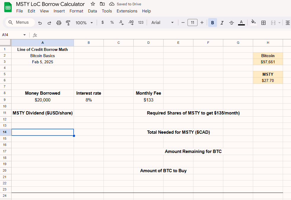Image resolution: width=291 pixels, height=200 pixels.
Task: Open the Help menu
Action: coord(146,11)
